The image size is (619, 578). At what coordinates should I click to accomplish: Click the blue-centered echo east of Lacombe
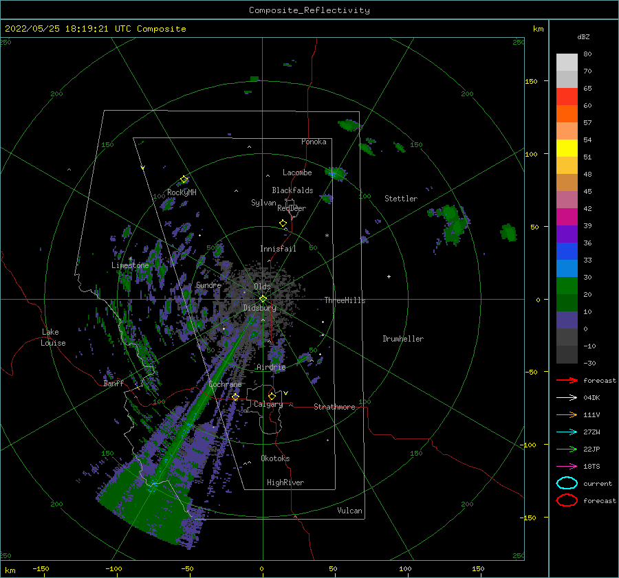click(336, 173)
